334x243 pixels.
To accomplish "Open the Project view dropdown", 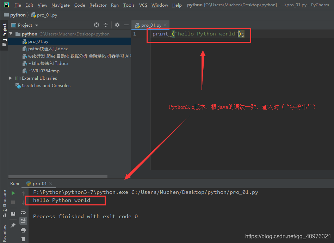I will [25, 25].
